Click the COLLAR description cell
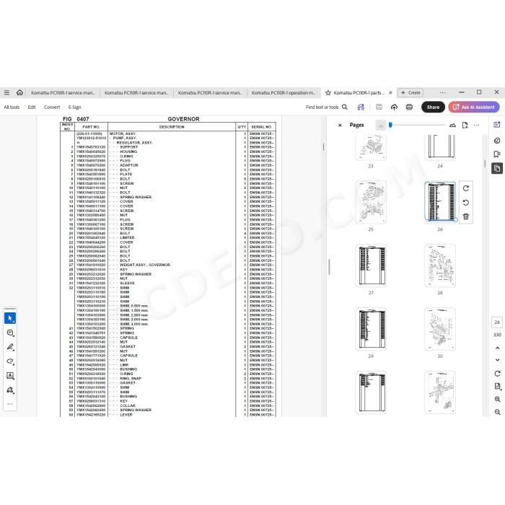 (128, 405)
